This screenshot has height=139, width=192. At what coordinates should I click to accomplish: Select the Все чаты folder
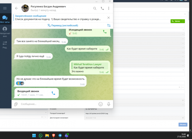(x=5, y=19)
